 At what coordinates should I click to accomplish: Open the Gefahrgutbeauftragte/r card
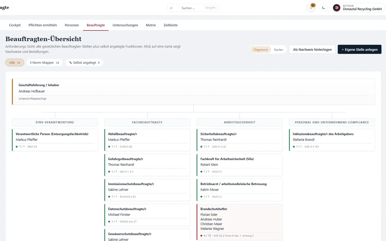pyautogui.click(x=147, y=165)
